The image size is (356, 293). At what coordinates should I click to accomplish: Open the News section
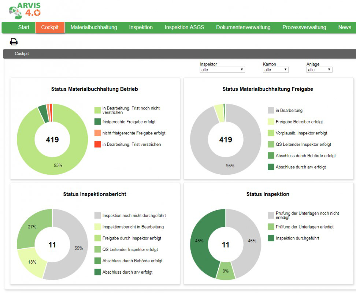pyautogui.click(x=344, y=27)
